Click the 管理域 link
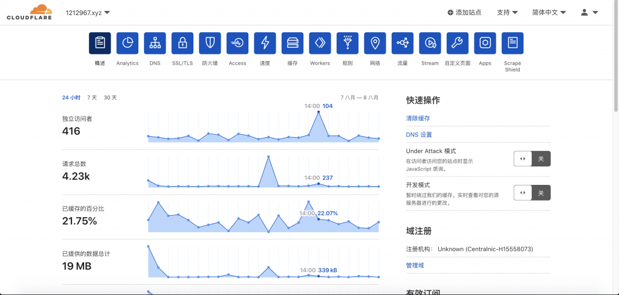619x295 pixels. click(x=415, y=265)
